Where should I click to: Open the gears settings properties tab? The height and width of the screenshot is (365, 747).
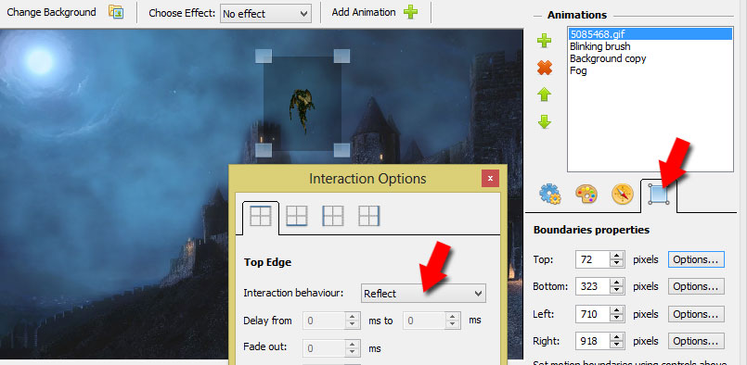pos(549,195)
